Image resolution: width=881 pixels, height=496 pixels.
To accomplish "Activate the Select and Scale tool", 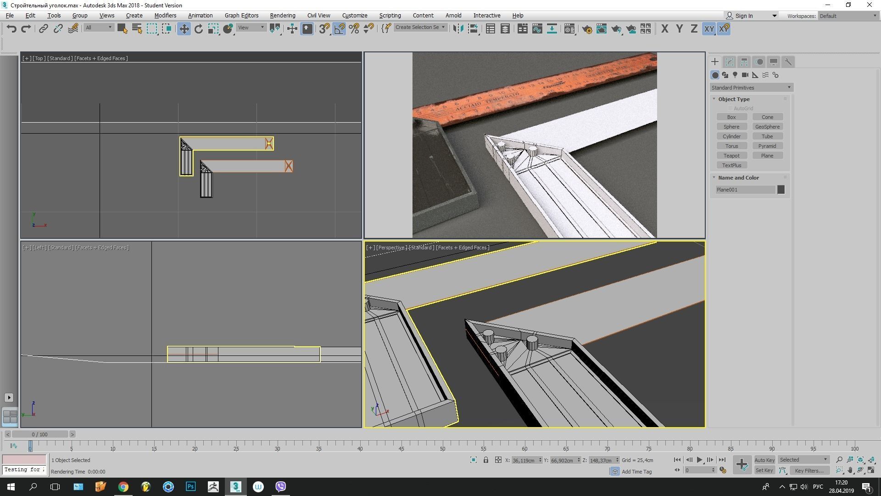I will [x=213, y=29].
